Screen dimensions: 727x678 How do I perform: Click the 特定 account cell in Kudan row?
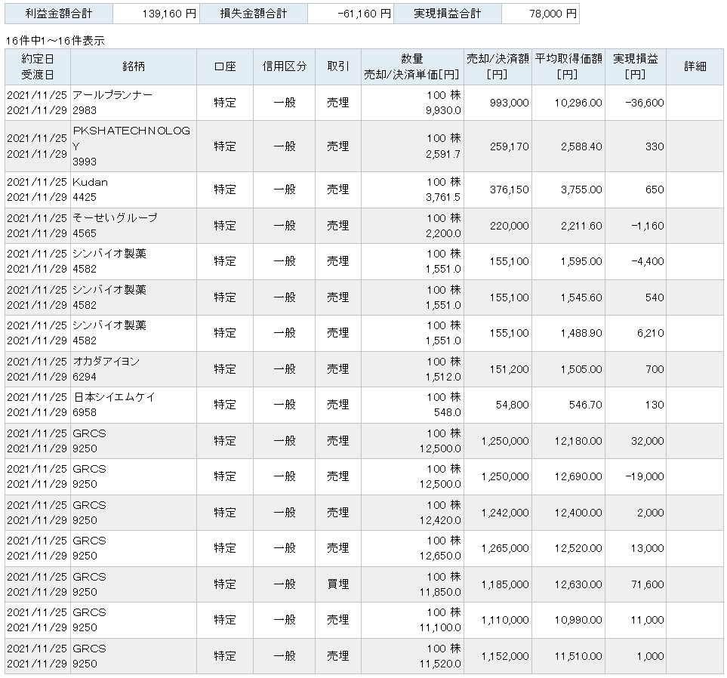pos(225,190)
